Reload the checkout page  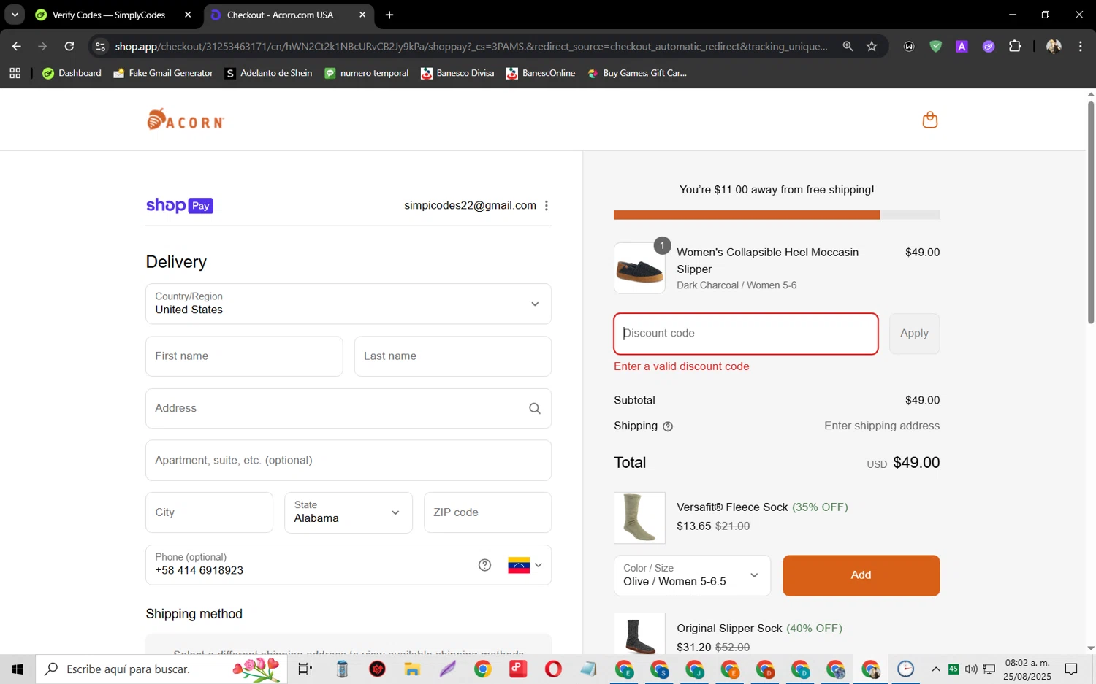click(69, 46)
